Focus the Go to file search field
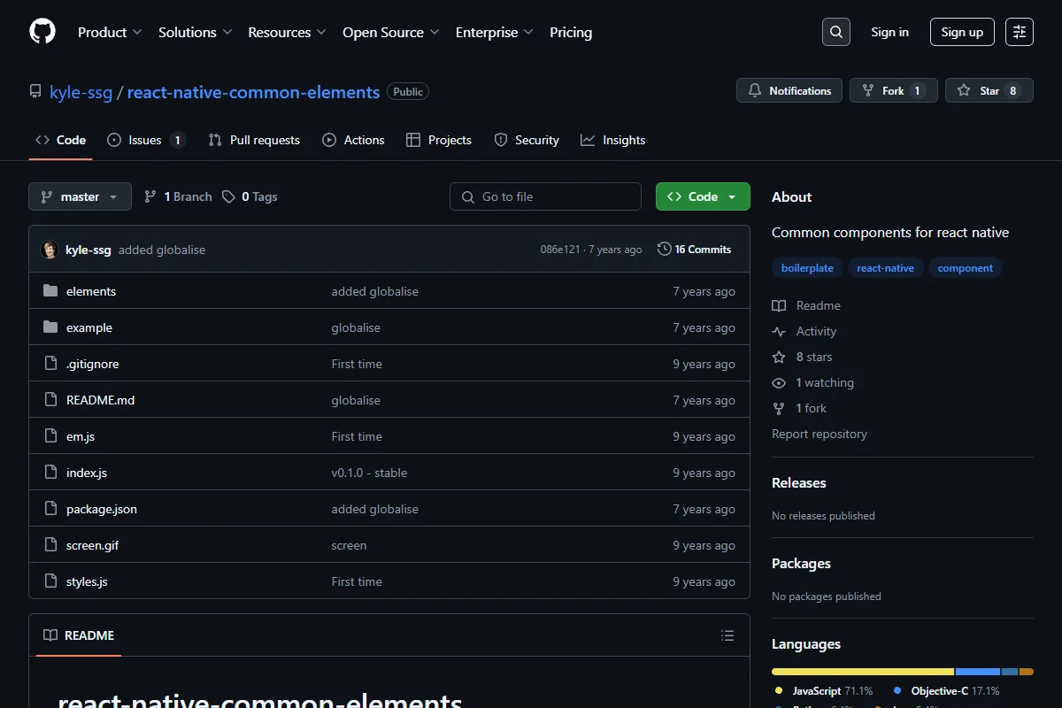This screenshot has height=708, width=1062. pos(545,196)
